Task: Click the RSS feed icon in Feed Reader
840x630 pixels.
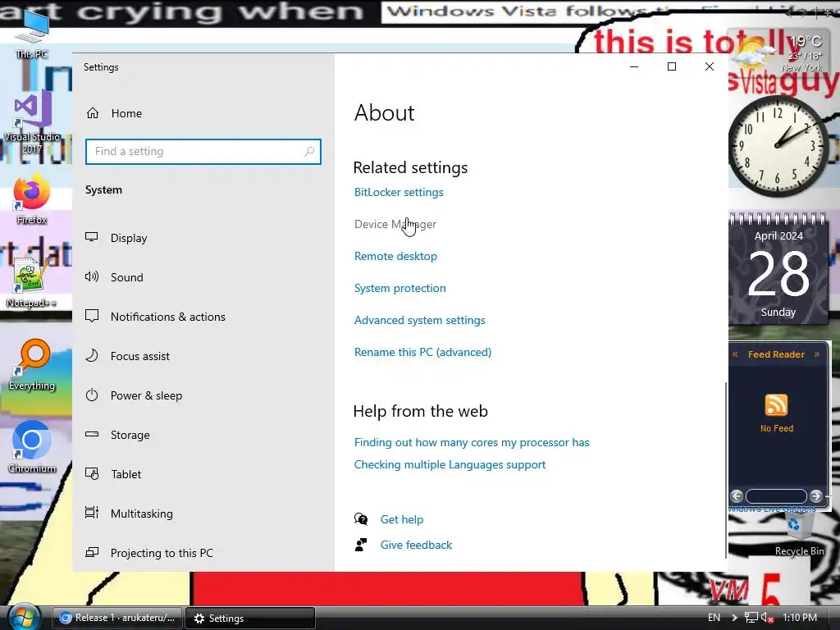Action: (x=776, y=405)
